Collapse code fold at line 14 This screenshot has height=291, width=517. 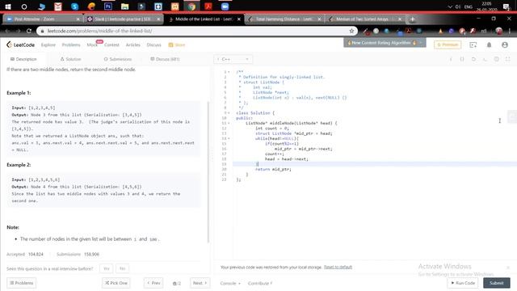click(229, 138)
